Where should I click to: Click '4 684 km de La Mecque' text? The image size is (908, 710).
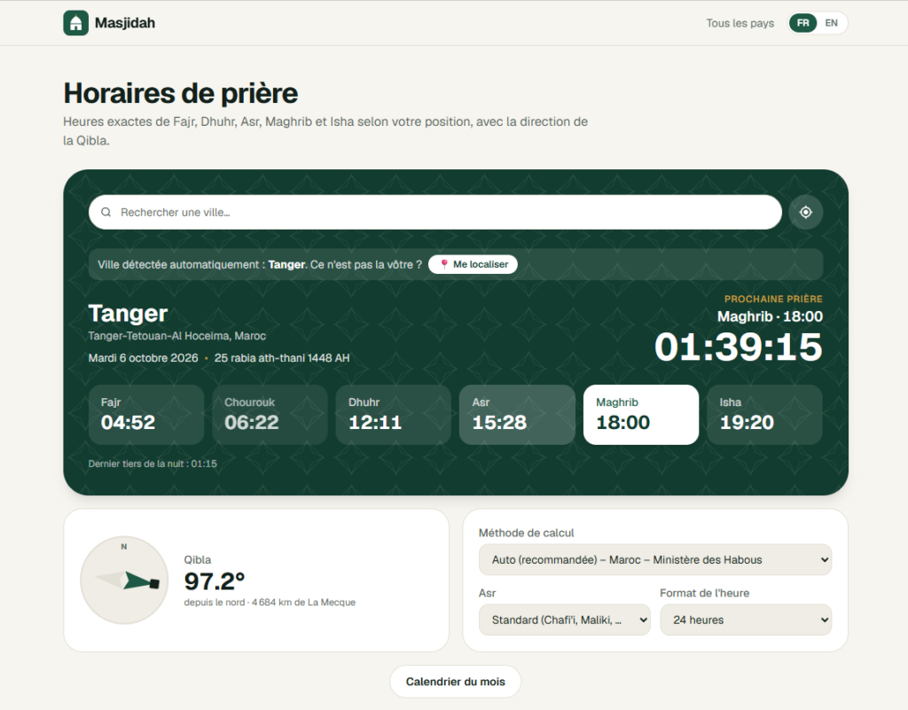coord(303,603)
